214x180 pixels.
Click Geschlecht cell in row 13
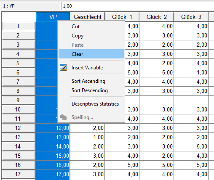tap(88, 137)
